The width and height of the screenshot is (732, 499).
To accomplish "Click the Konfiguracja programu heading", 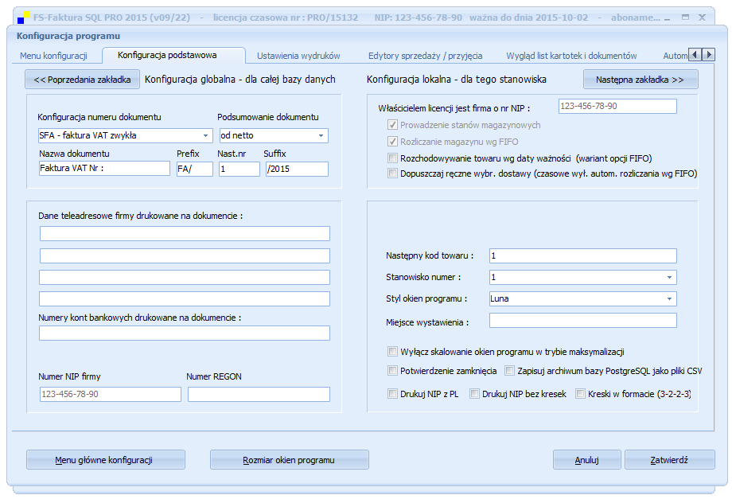I will (68, 36).
